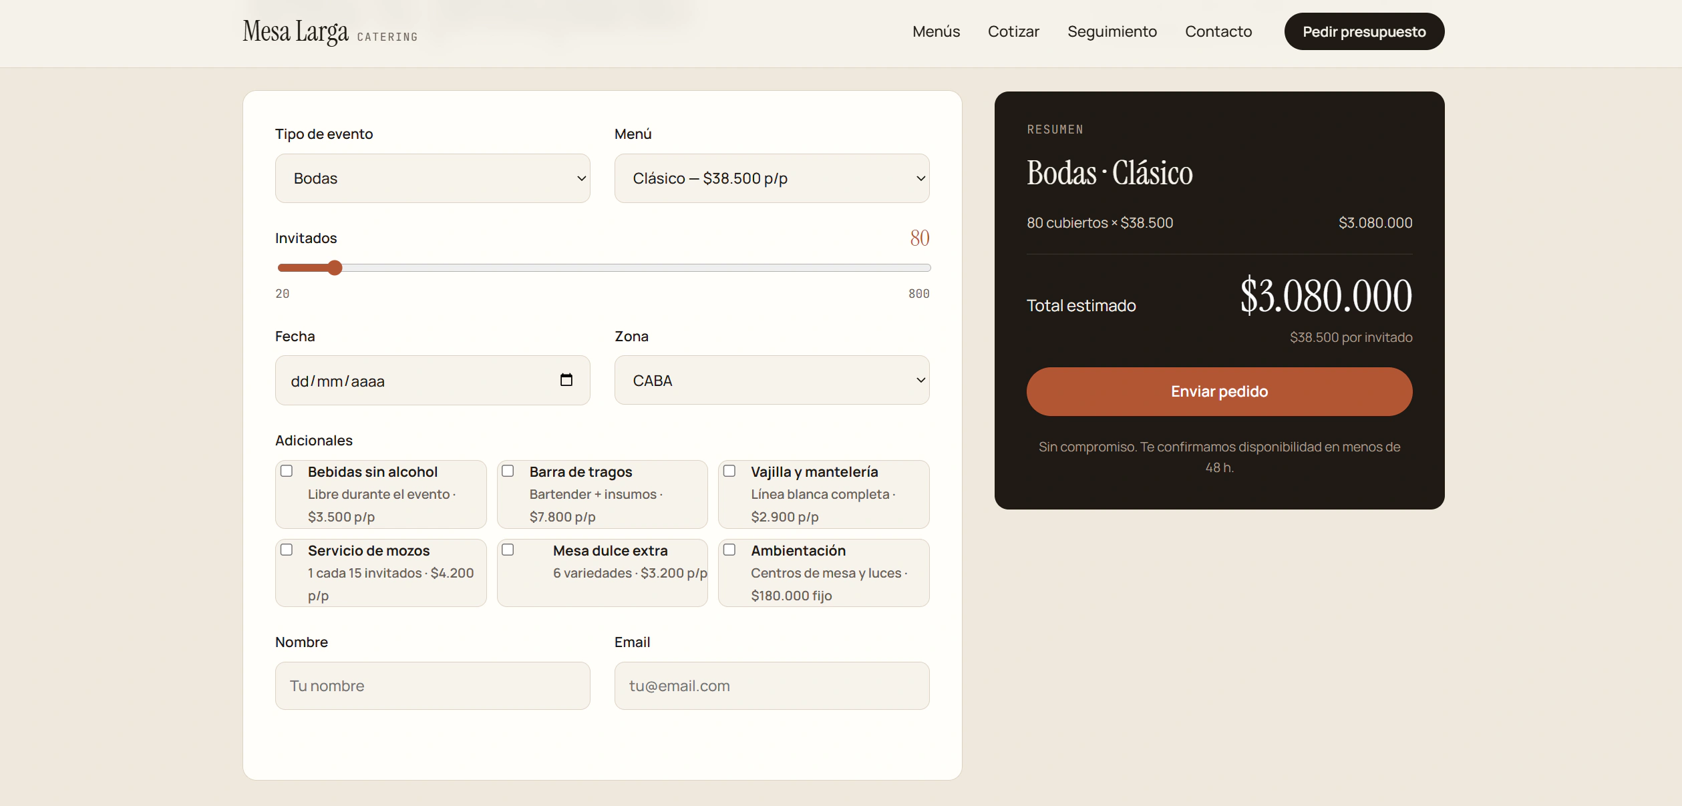The width and height of the screenshot is (1682, 806).
Task: Open the Tipo de evento Bodas dropdown
Action: pyautogui.click(x=432, y=178)
